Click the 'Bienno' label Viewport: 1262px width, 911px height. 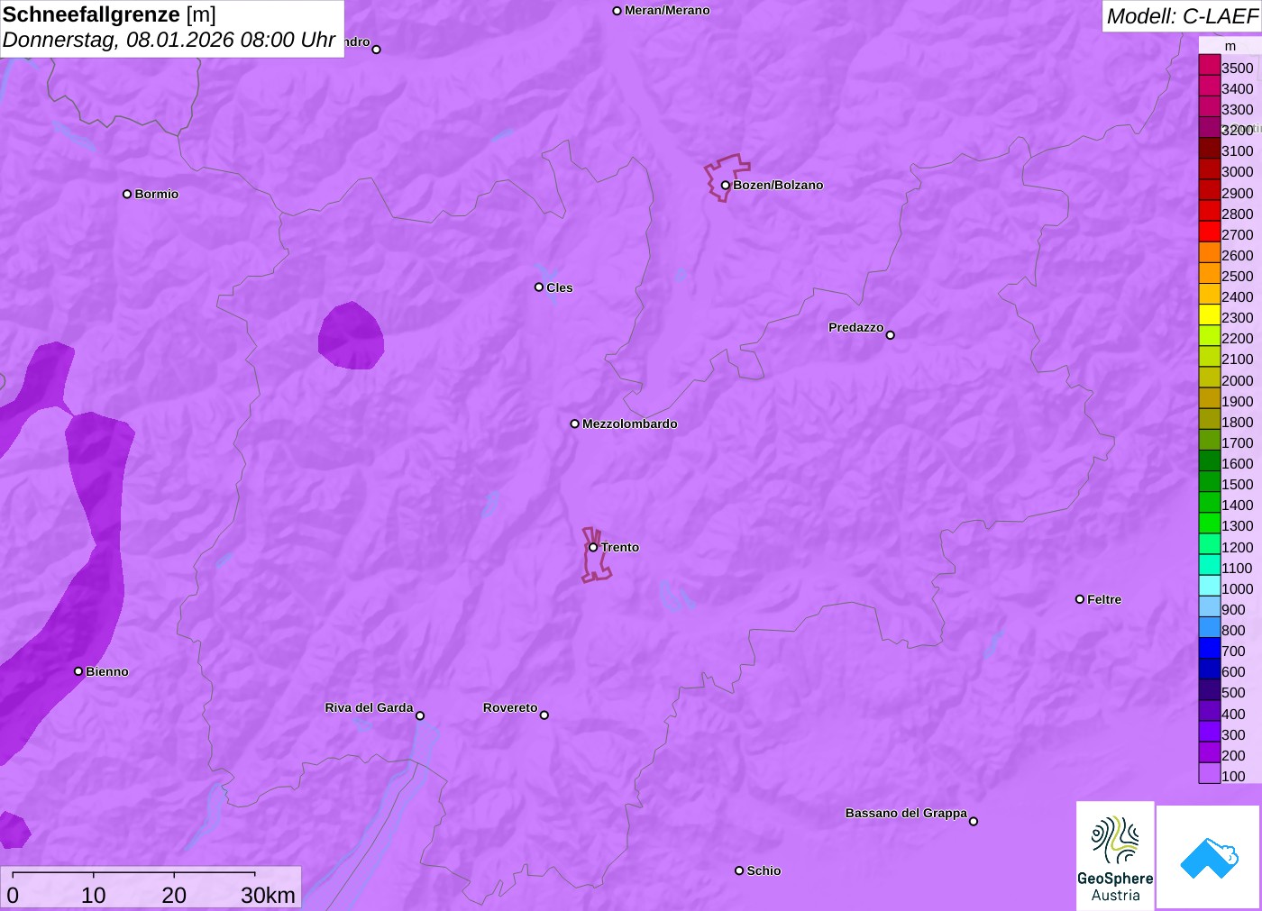click(x=107, y=671)
